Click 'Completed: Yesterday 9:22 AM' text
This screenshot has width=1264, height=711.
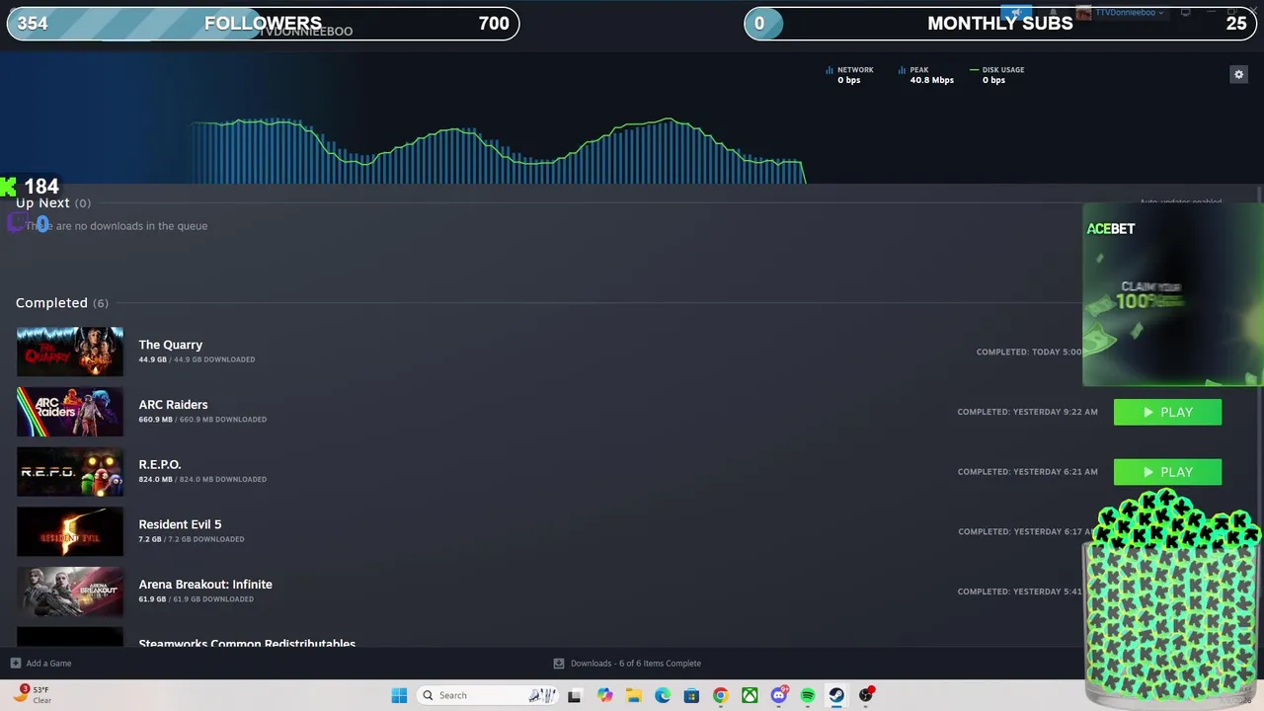1027,412
